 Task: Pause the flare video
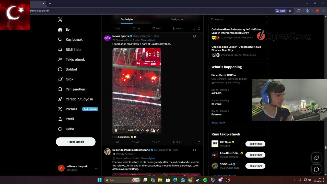click(116, 130)
